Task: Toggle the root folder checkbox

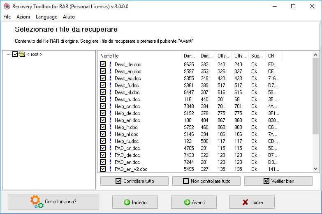Action: click(15, 54)
